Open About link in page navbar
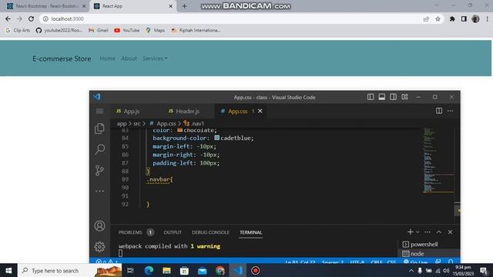The width and height of the screenshot is (493, 277). [x=129, y=58]
